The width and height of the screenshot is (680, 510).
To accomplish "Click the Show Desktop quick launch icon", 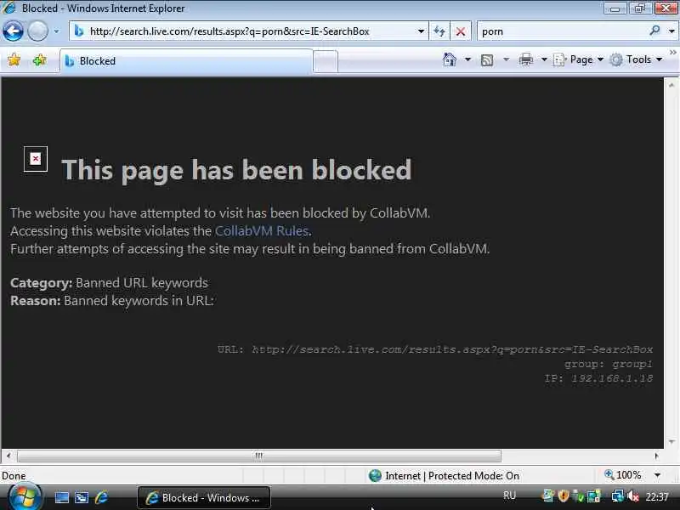I will [x=61, y=497].
